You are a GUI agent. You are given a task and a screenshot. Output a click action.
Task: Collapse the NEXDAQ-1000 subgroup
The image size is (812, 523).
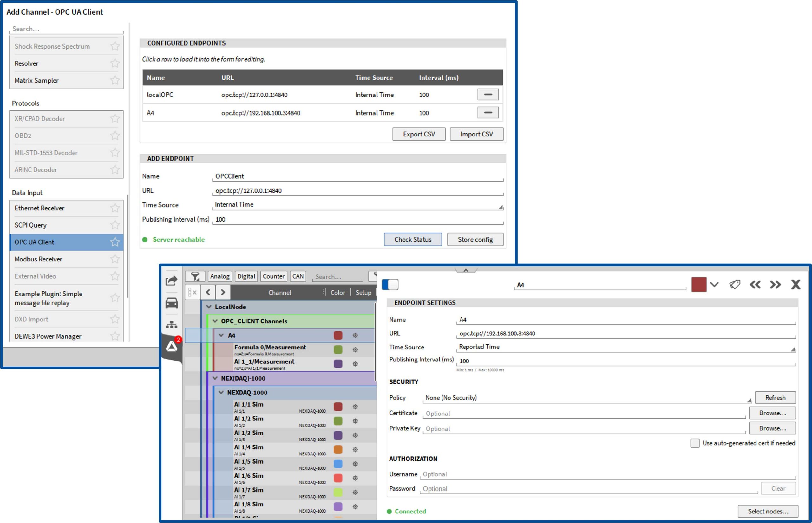tap(221, 392)
